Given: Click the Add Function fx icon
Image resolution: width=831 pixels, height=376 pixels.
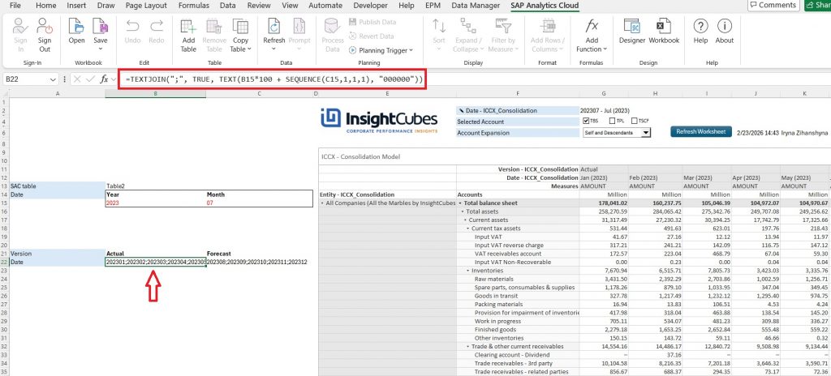Looking at the screenshot, I should [592, 27].
